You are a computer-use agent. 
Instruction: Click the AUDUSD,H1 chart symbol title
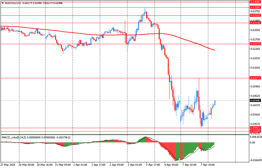point(13,3)
